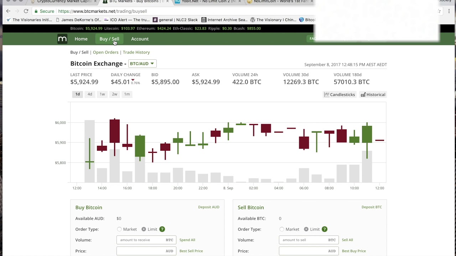Viewport: 456px width, 256px height.
Task: Click the sell volume amount to sell field
Action: [x=309, y=240]
